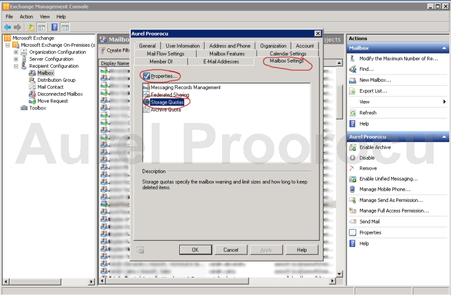Click the Disable action icon
The image size is (451, 295).
pos(352,158)
